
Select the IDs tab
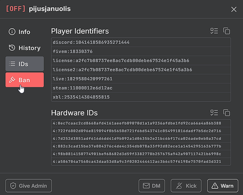click(x=25, y=64)
